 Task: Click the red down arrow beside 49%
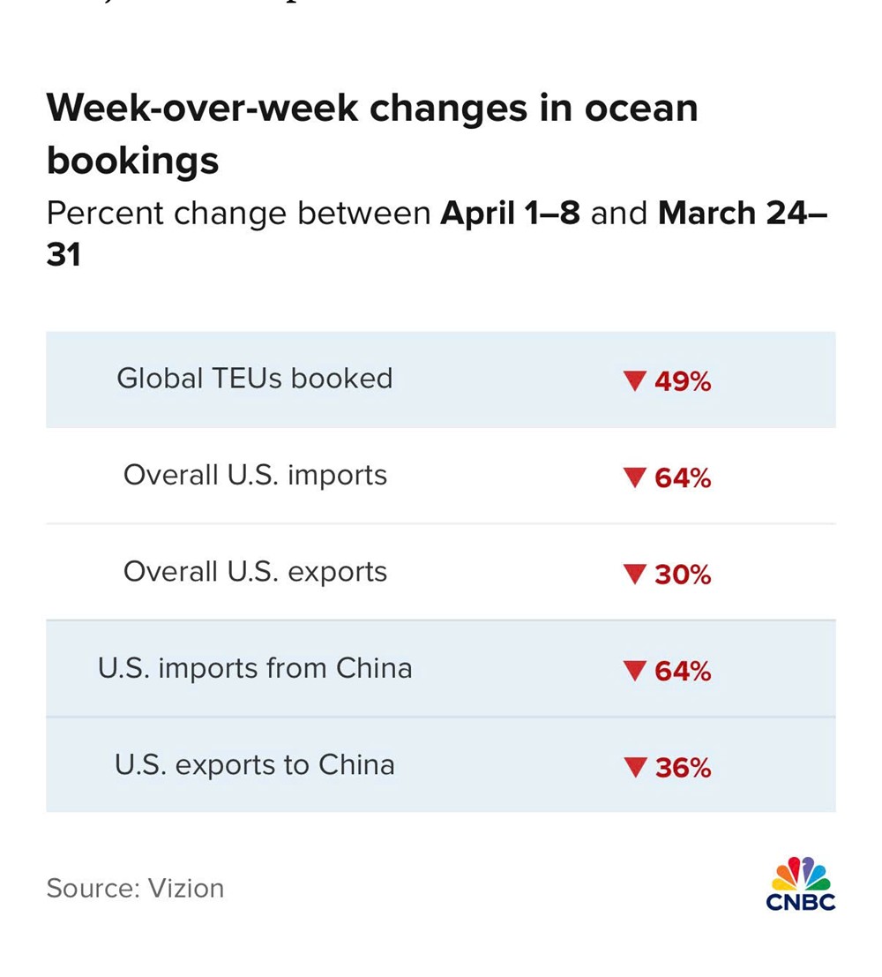point(635,381)
